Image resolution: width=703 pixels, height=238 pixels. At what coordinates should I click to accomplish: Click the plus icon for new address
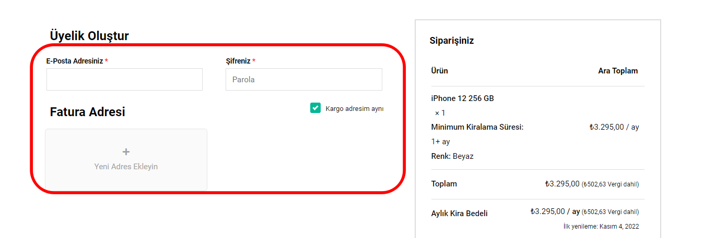[x=126, y=152]
